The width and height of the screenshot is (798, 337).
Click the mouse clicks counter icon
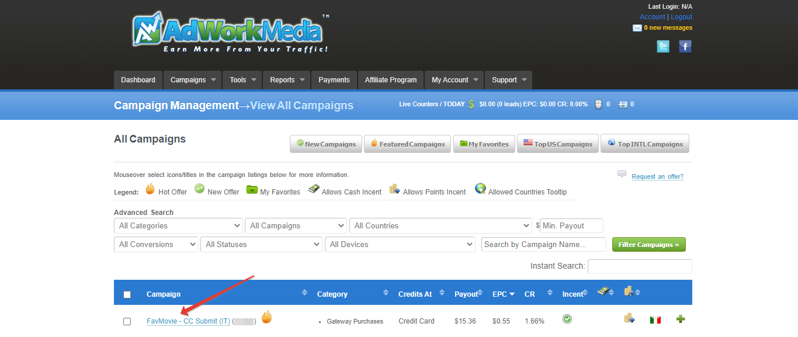[598, 103]
